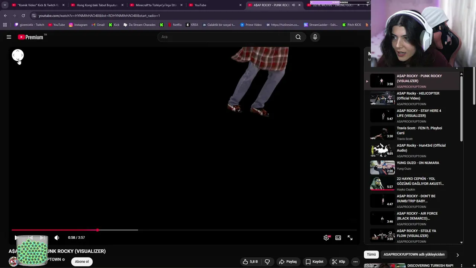
Task: Enter fullscreen video mode
Action: tap(350, 237)
